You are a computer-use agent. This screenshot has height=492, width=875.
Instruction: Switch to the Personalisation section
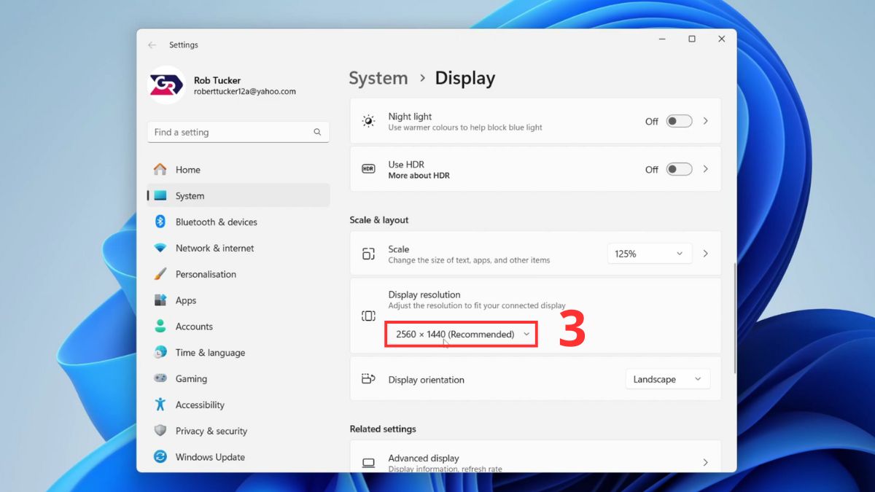point(206,274)
